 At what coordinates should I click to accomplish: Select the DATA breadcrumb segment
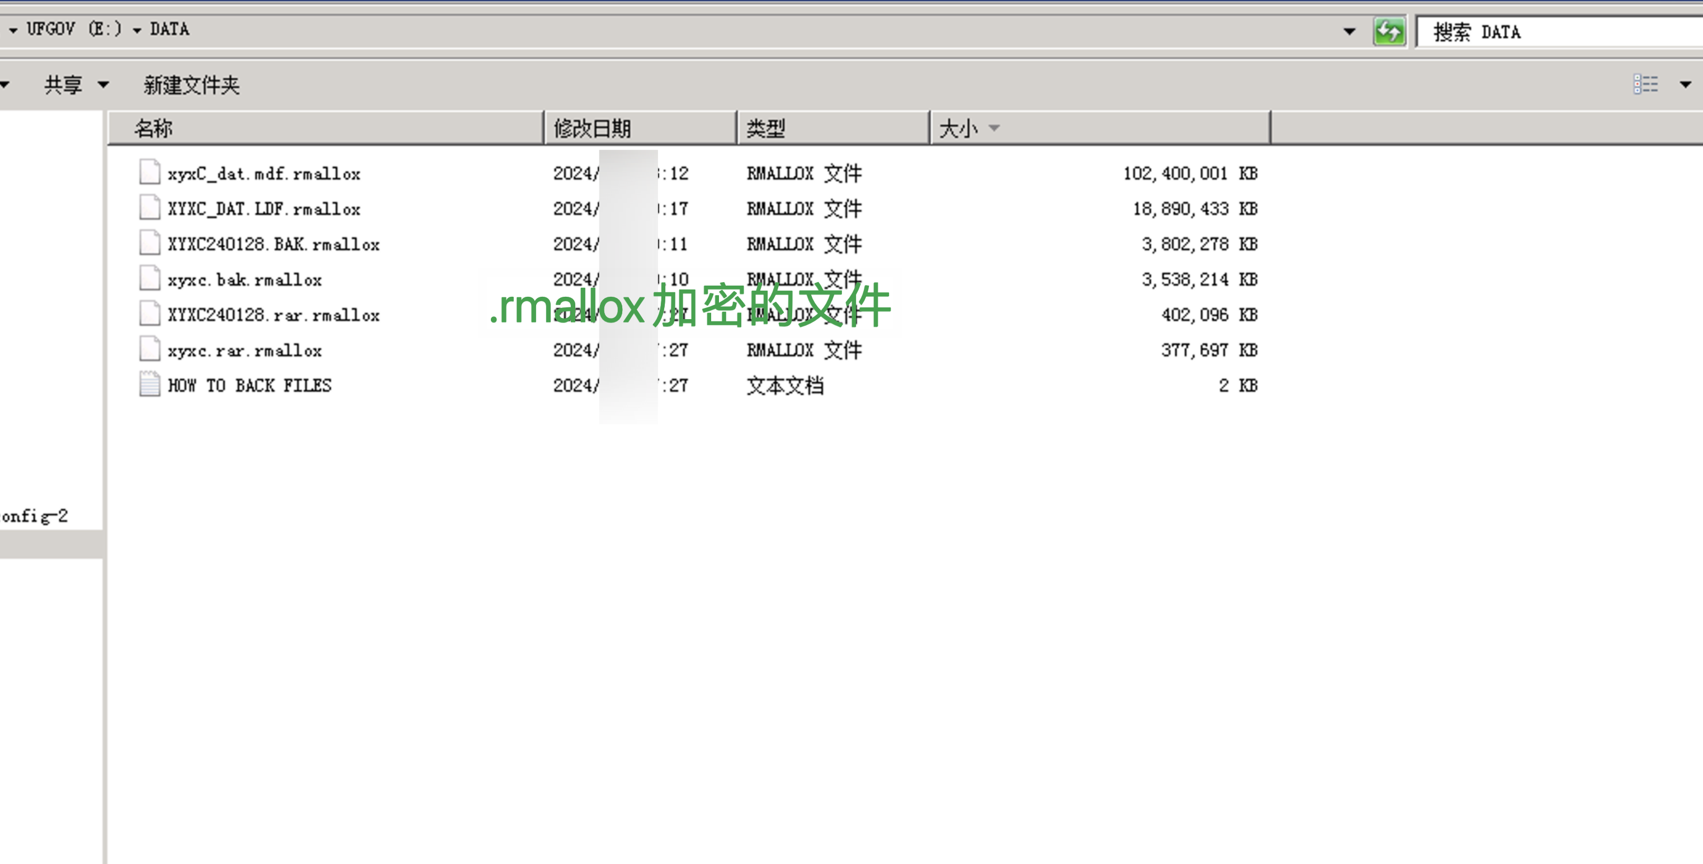pos(170,29)
